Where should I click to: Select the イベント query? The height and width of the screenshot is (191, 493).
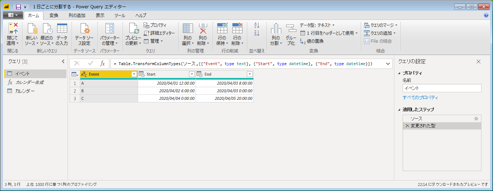click(x=35, y=74)
